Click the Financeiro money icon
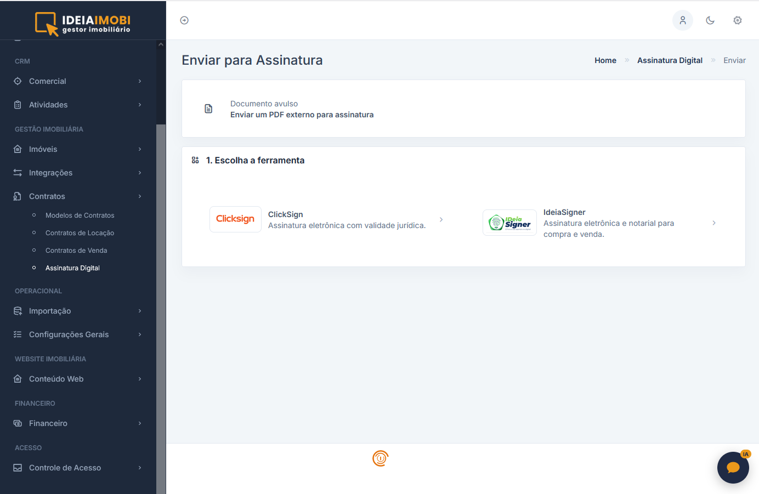 coord(18,423)
